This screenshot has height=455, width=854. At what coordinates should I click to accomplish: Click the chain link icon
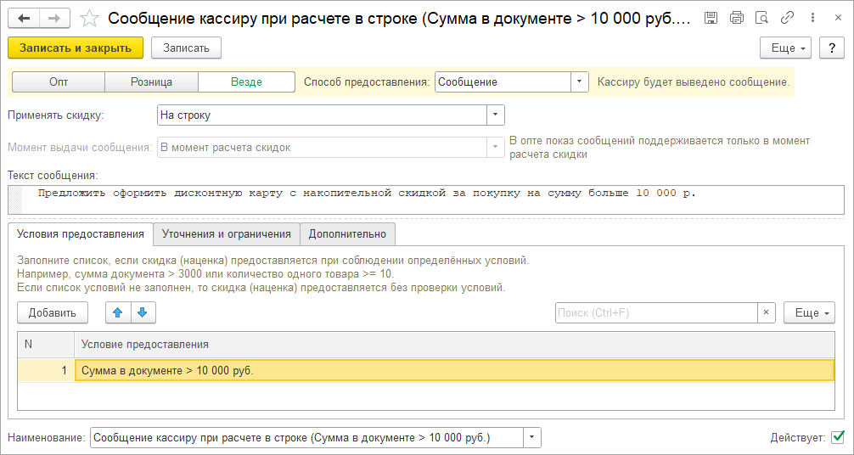788,18
